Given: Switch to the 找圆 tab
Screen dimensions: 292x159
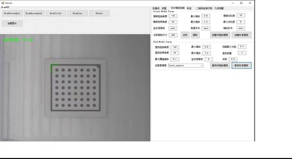Looking at the screenshot, I should [164, 8].
